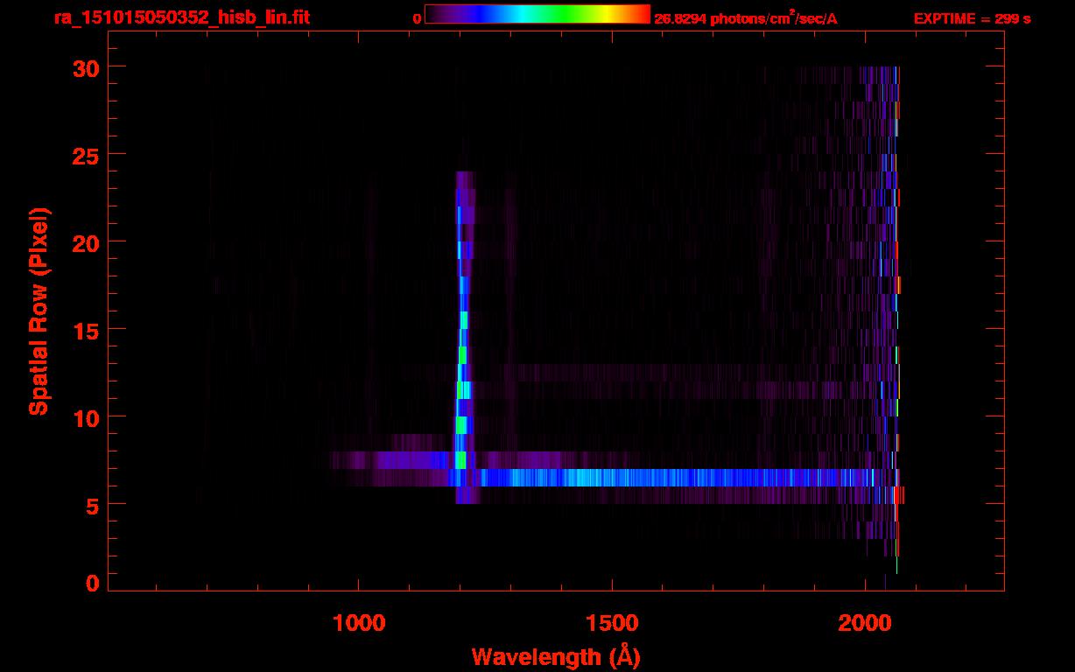Click the file name ra_151015050352_hisb_lin.fit
Screen dimensions: 1075x672
point(180,17)
